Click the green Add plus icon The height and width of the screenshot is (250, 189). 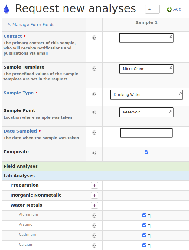click(x=169, y=9)
